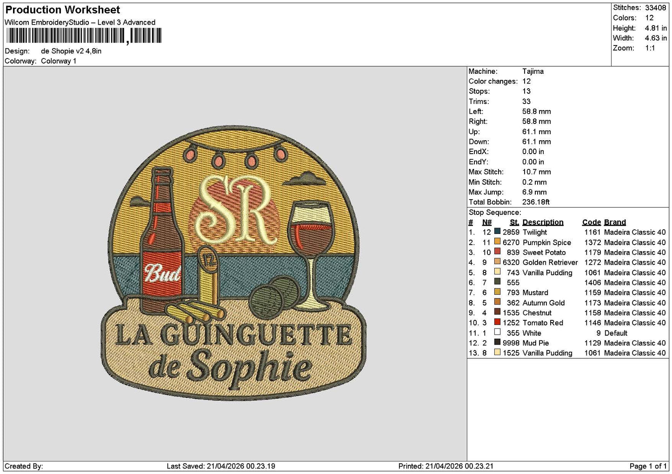Click the Up value 61.1 mm
This screenshot has width=672, height=474.
537,131
